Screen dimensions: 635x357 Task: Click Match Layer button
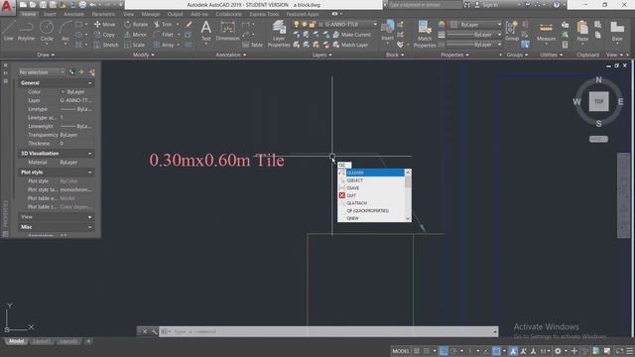pos(350,45)
